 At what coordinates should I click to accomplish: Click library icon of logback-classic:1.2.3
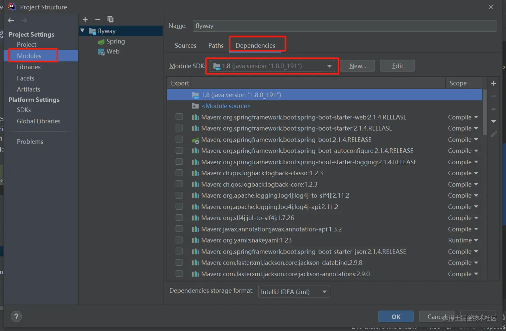click(195, 173)
